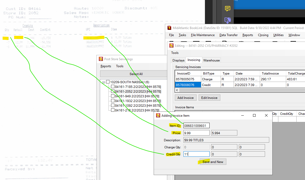Click the 290.17 TotalInvoice cell
The height and width of the screenshot is (180, 305).
coord(273,79)
